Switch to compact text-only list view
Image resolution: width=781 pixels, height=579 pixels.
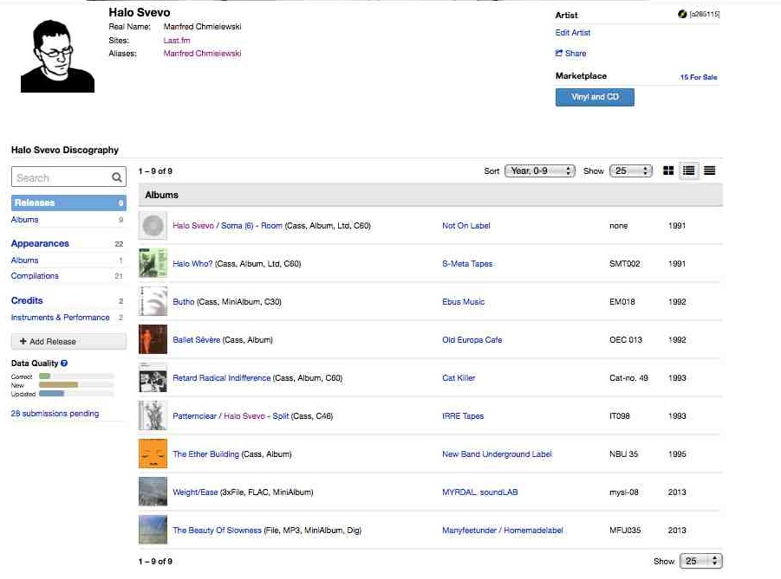(x=710, y=170)
